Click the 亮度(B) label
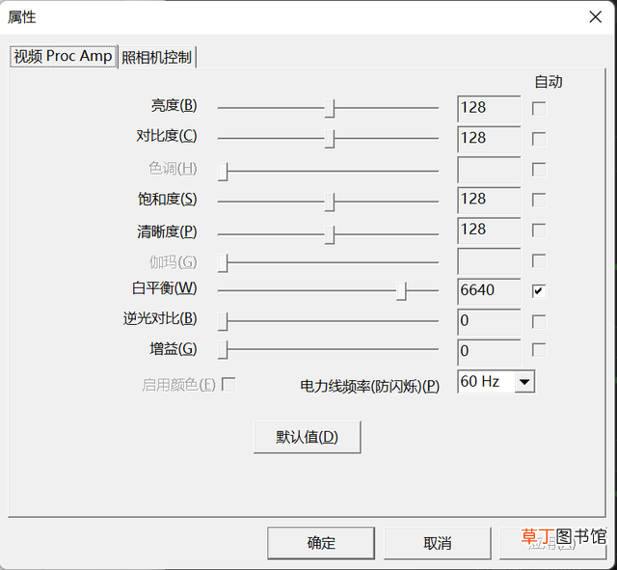Image resolution: width=617 pixels, height=570 pixels. pos(174,105)
